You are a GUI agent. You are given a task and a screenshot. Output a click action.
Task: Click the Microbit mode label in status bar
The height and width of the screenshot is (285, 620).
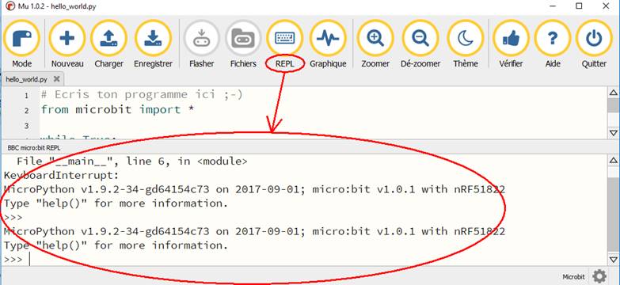pyautogui.click(x=573, y=276)
